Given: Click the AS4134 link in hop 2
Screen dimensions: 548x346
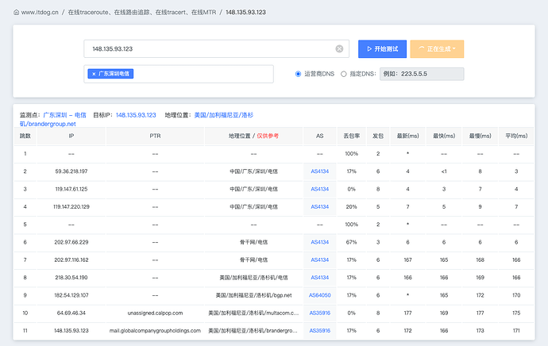Looking at the screenshot, I should [320, 171].
